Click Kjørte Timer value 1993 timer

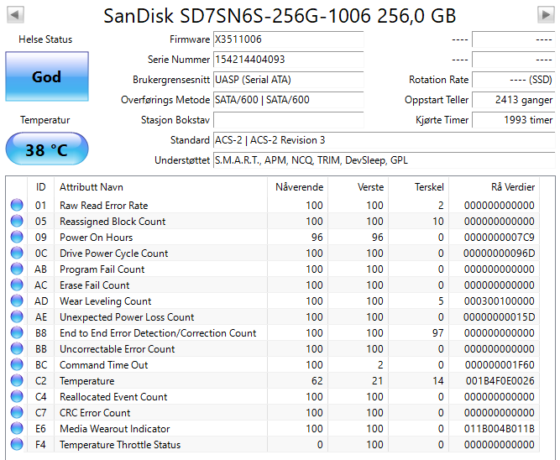pos(513,120)
